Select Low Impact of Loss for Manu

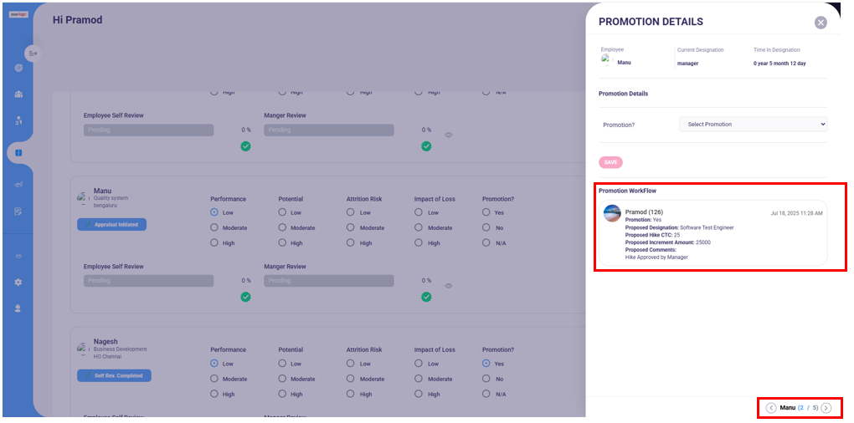tap(419, 212)
